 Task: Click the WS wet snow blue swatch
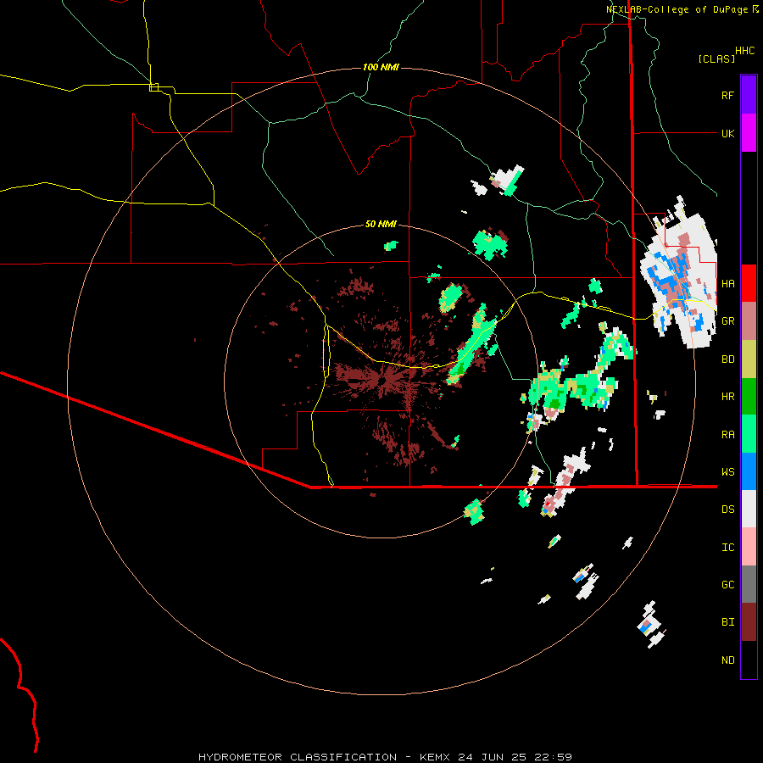tap(749, 471)
